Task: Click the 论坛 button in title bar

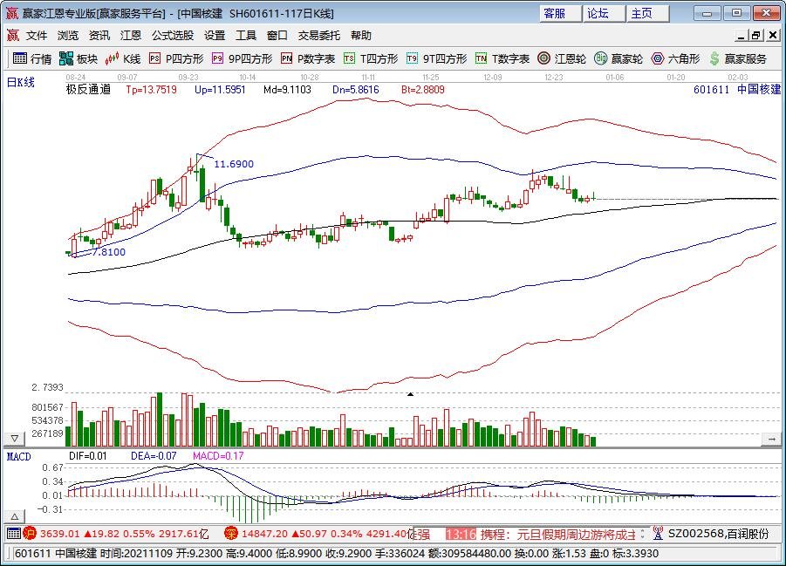Action: pyautogui.click(x=604, y=14)
